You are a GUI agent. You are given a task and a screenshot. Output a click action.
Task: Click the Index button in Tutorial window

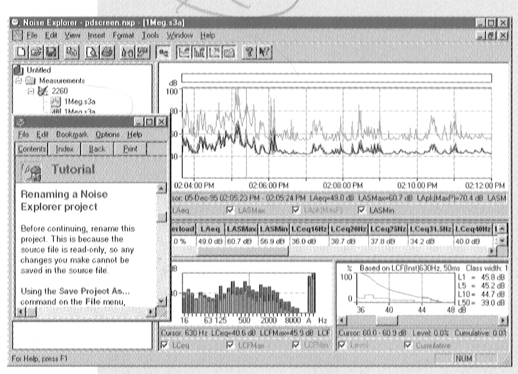coord(64,149)
